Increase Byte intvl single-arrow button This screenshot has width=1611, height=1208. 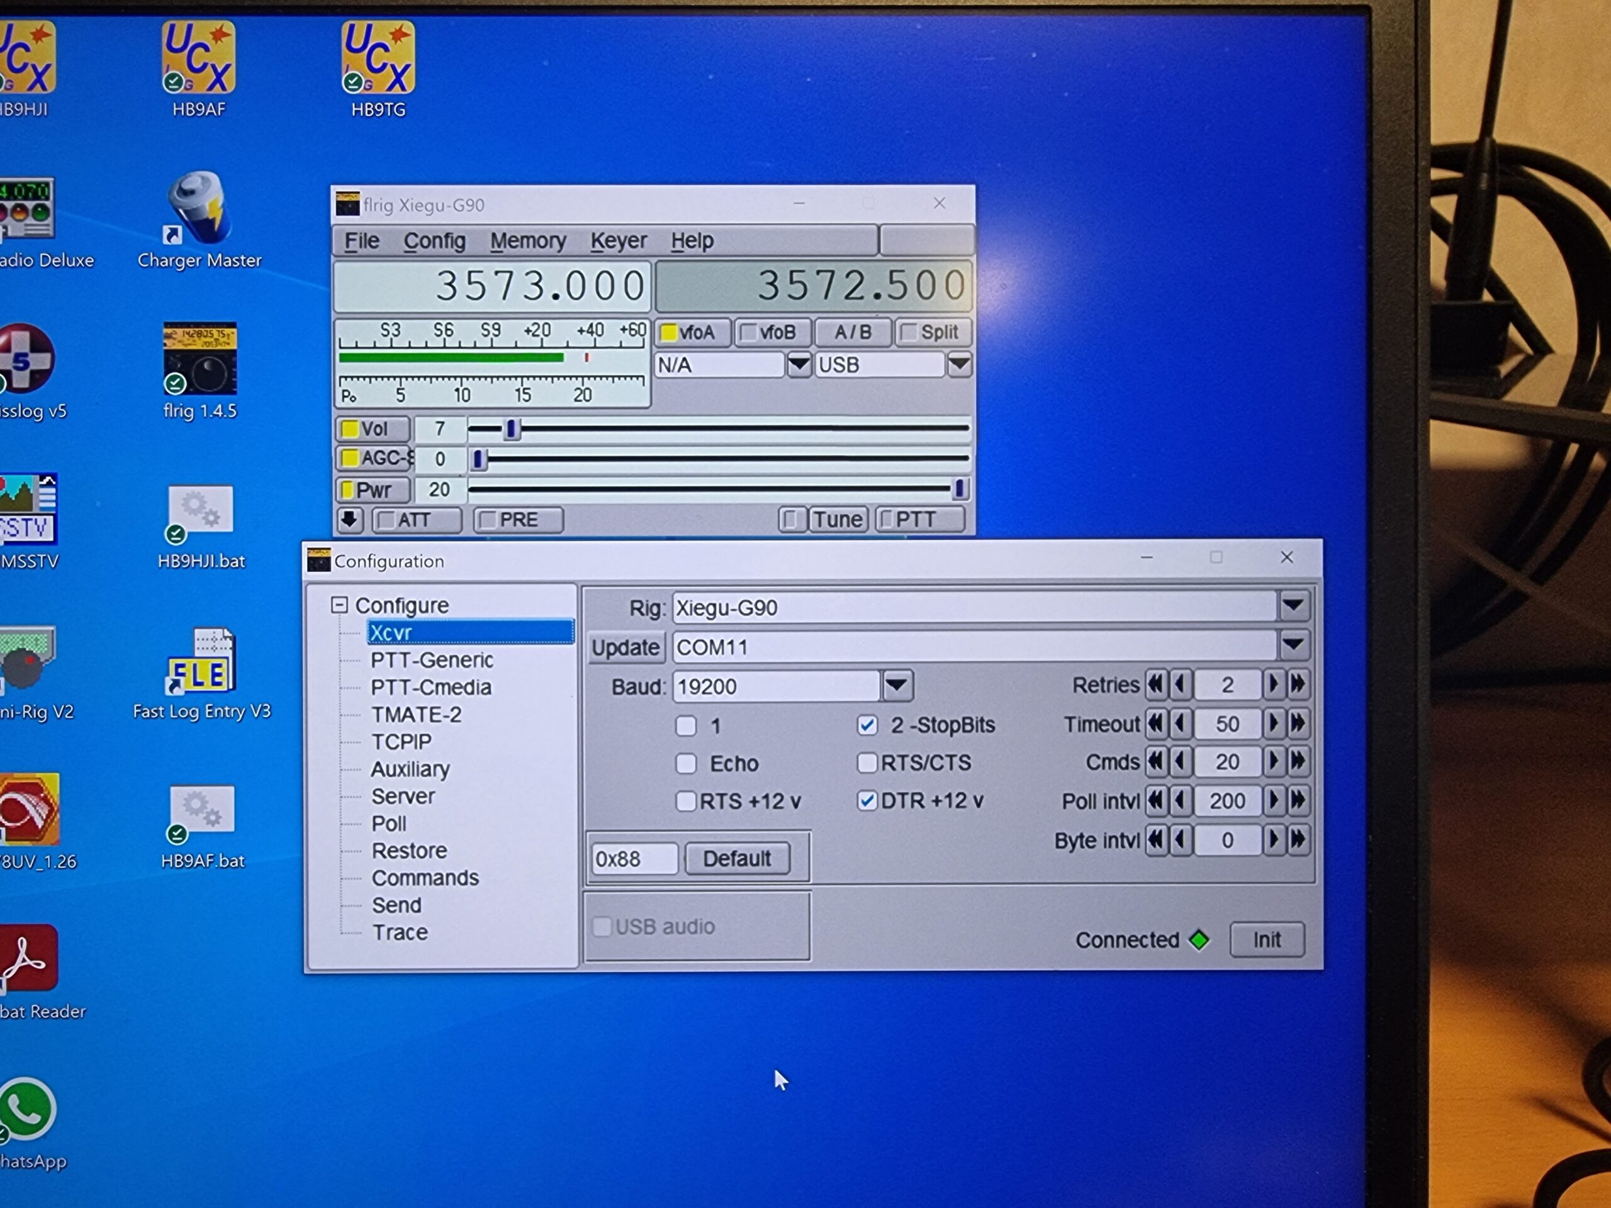pyautogui.click(x=1273, y=841)
